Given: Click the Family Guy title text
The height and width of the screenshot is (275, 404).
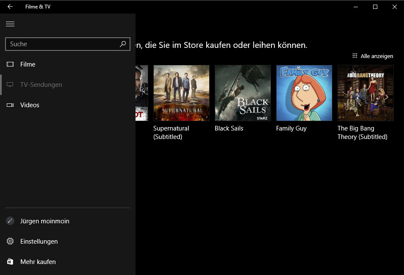Looking at the screenshot, I should tap(291, 128).
